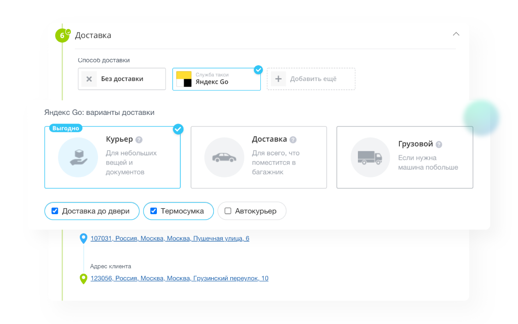Screen dimensions: 518x324
Task: Click the Доставка section heading text
Action: [x=93, y=35]
